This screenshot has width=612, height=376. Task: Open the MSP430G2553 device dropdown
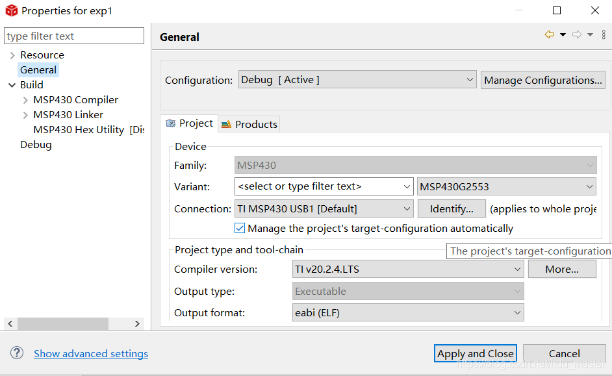(x=507, y=186)
